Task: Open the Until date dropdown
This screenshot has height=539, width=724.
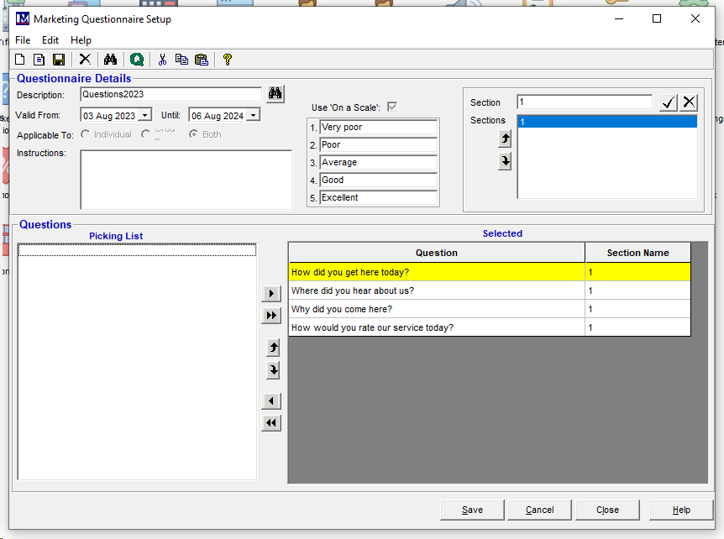Action: click(x=253, y=116)
